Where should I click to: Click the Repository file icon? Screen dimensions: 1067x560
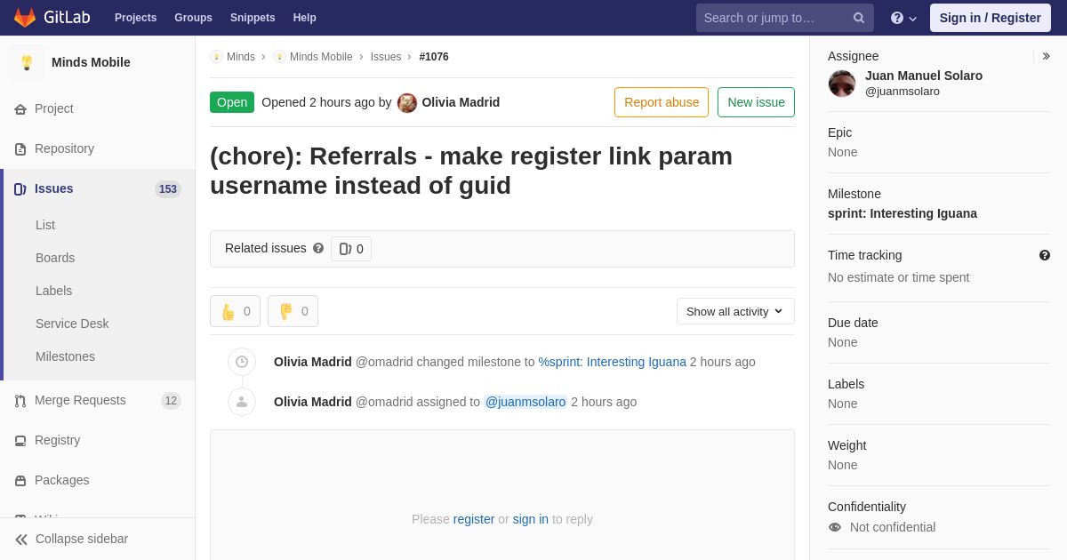click(20, 149)
